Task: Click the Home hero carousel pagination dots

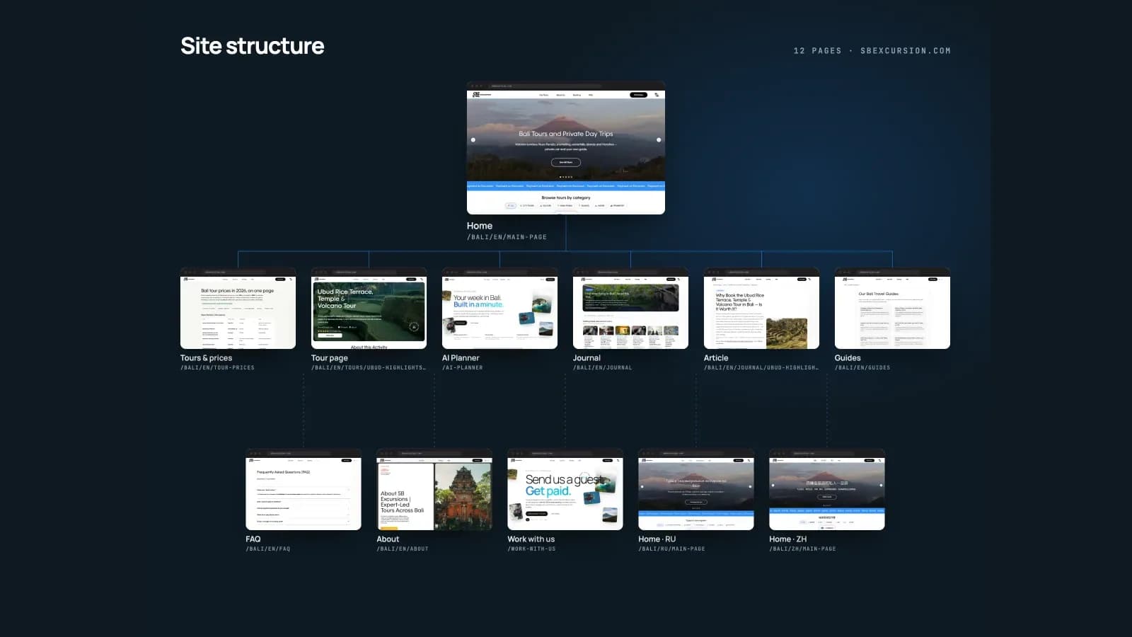Action: pyautogui.click(x=566, y=177)
